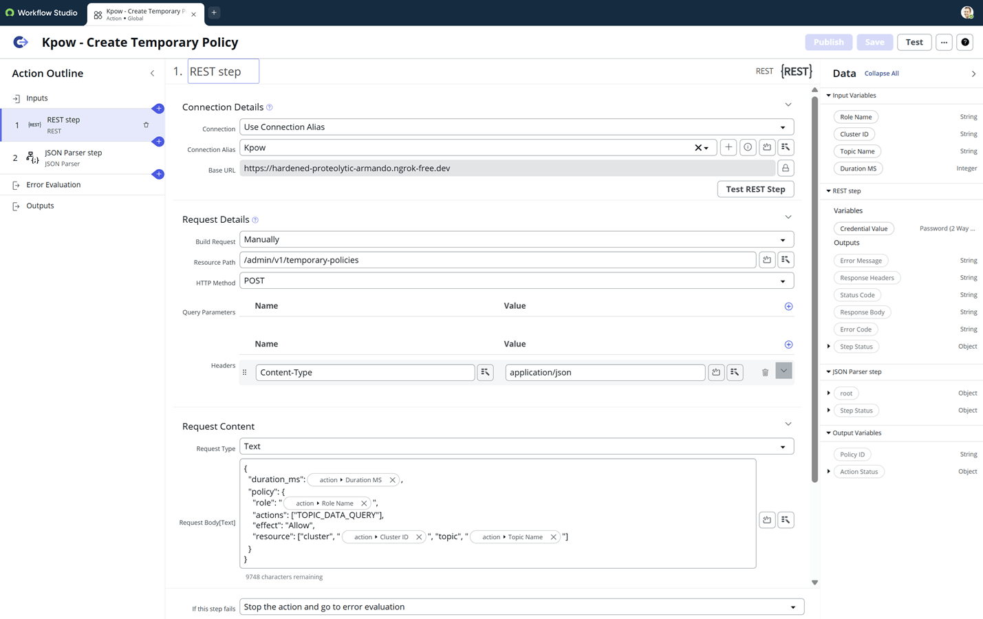Delete the REST step using the trash icon
The height and width of the screenshot is (619, 983).
click(x=146, y=125)
